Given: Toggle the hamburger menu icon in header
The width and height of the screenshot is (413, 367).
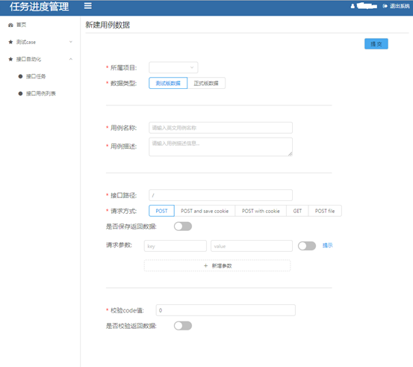Looking at the screenshot, I should point(87,6).
